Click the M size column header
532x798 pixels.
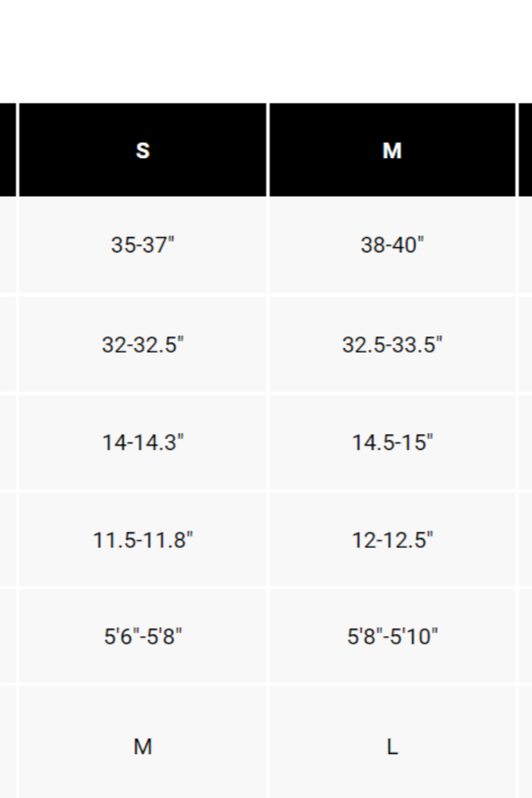[x=392, y=150]
